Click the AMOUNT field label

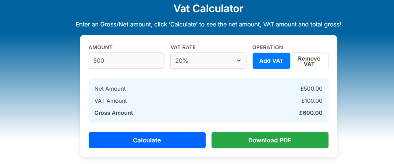tap(100, 47)
